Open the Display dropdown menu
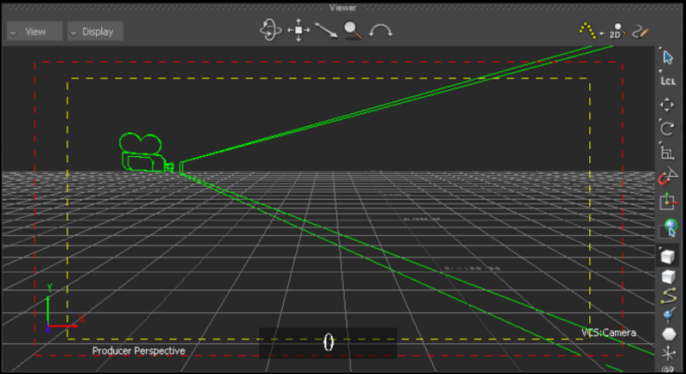Image resolution: width=686 pixels, height=374 pixels. [x=95, y=32]
